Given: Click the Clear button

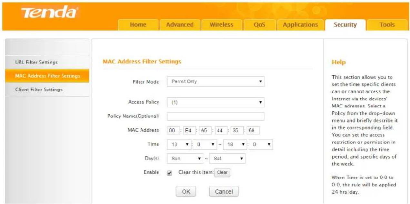Looking at the screenshot, I should 222,172.
